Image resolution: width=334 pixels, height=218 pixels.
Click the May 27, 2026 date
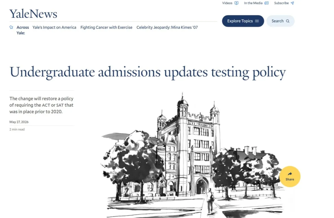19,122
